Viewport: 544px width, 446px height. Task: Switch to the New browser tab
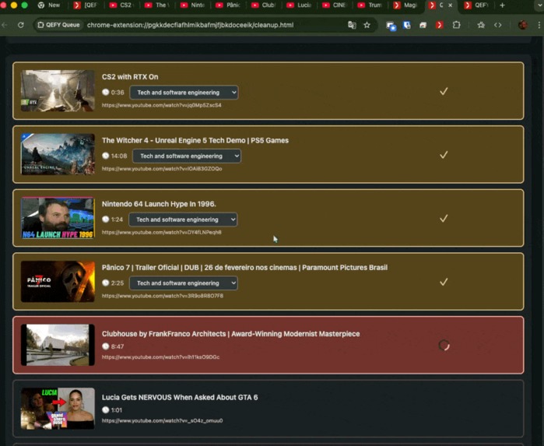pyautogui.click(x=50, y=5)
